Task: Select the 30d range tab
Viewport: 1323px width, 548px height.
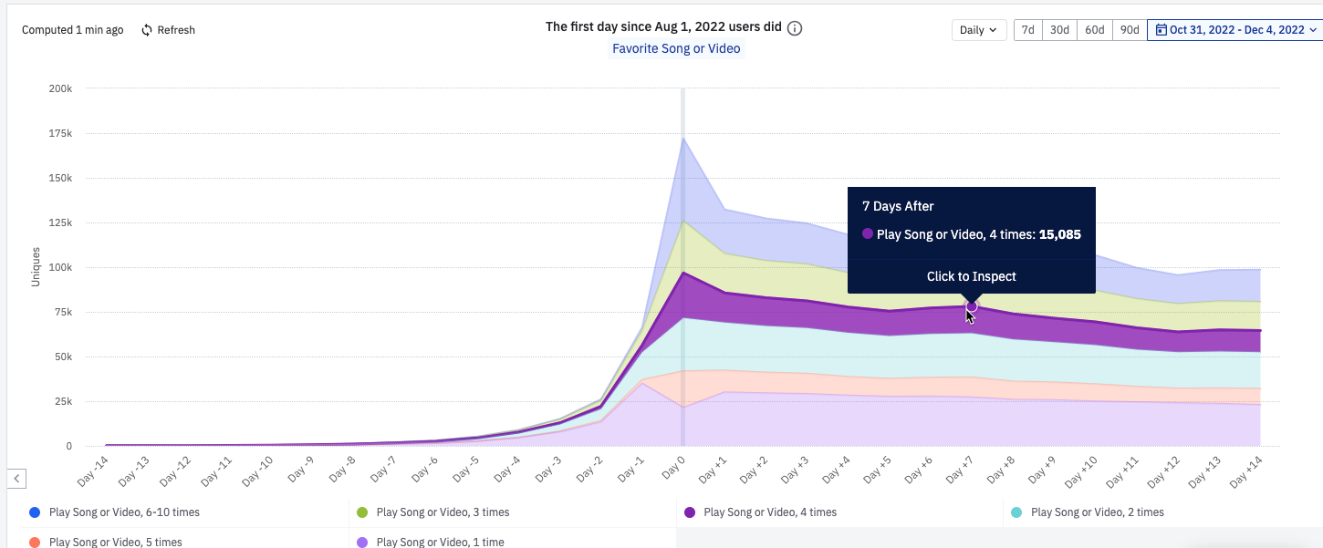Action: coord(1059,30)
